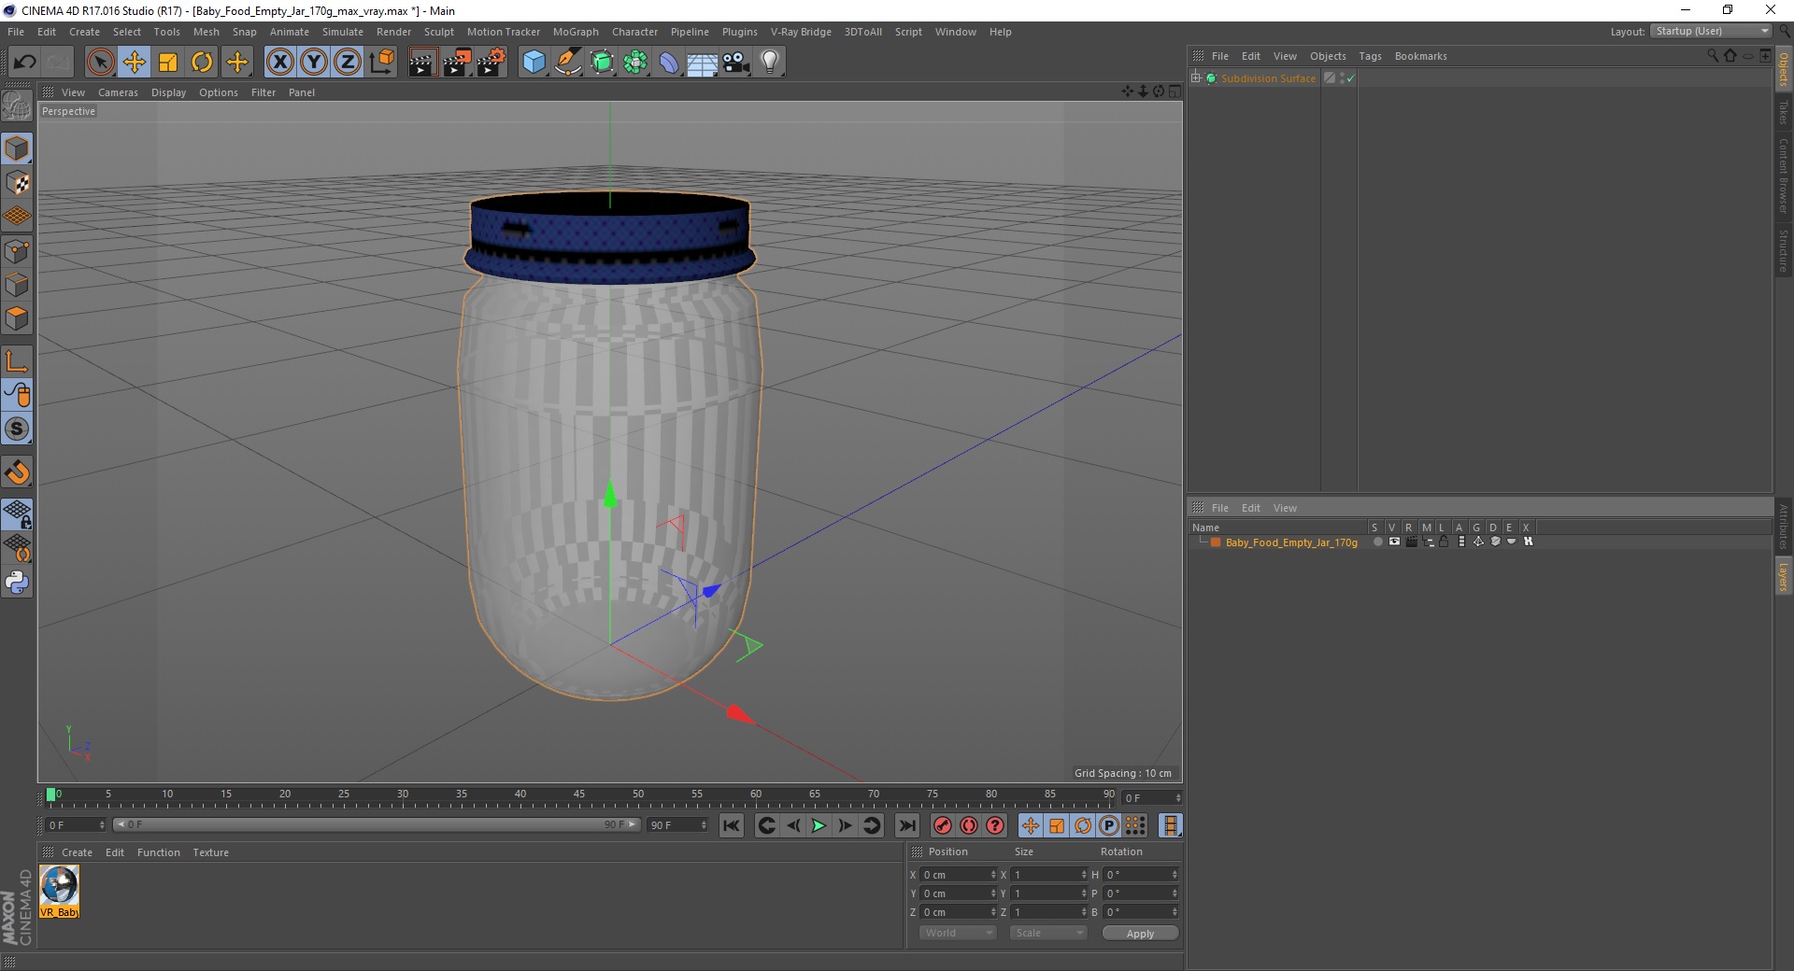Open the array modeling objects
Screen dimensions: 1794x971
click(x=635, y=63)
